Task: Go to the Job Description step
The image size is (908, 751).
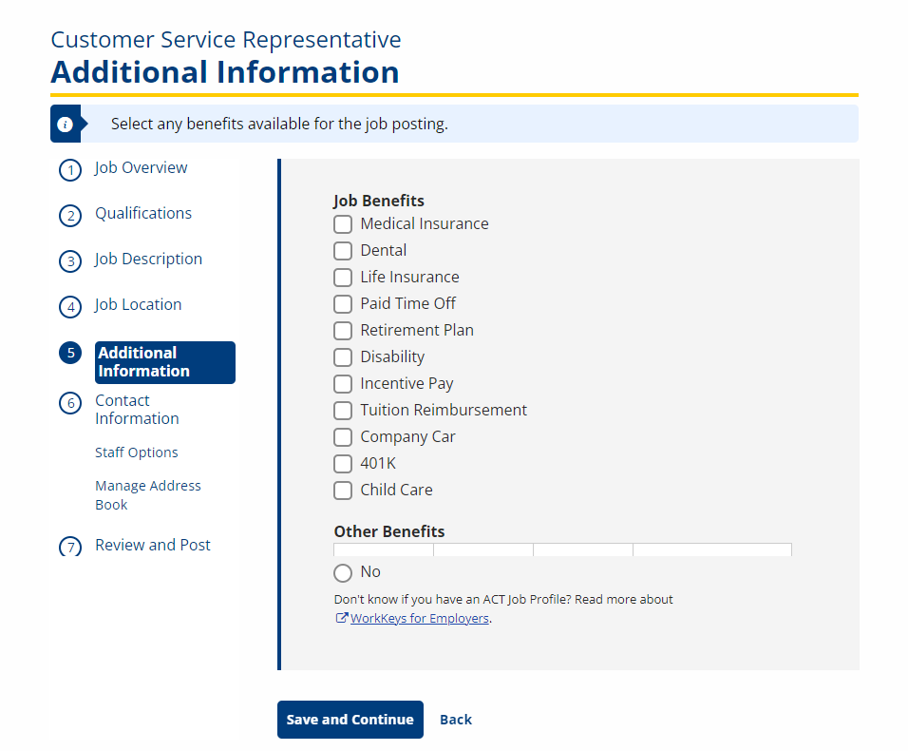Action: click(x=148, y=259)
